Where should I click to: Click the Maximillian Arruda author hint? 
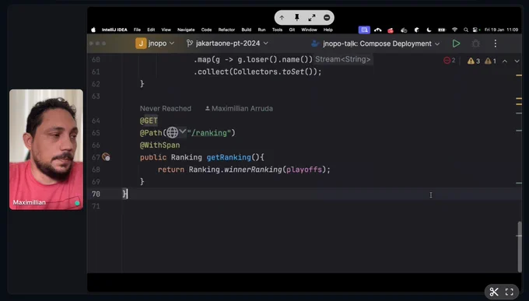239,109
